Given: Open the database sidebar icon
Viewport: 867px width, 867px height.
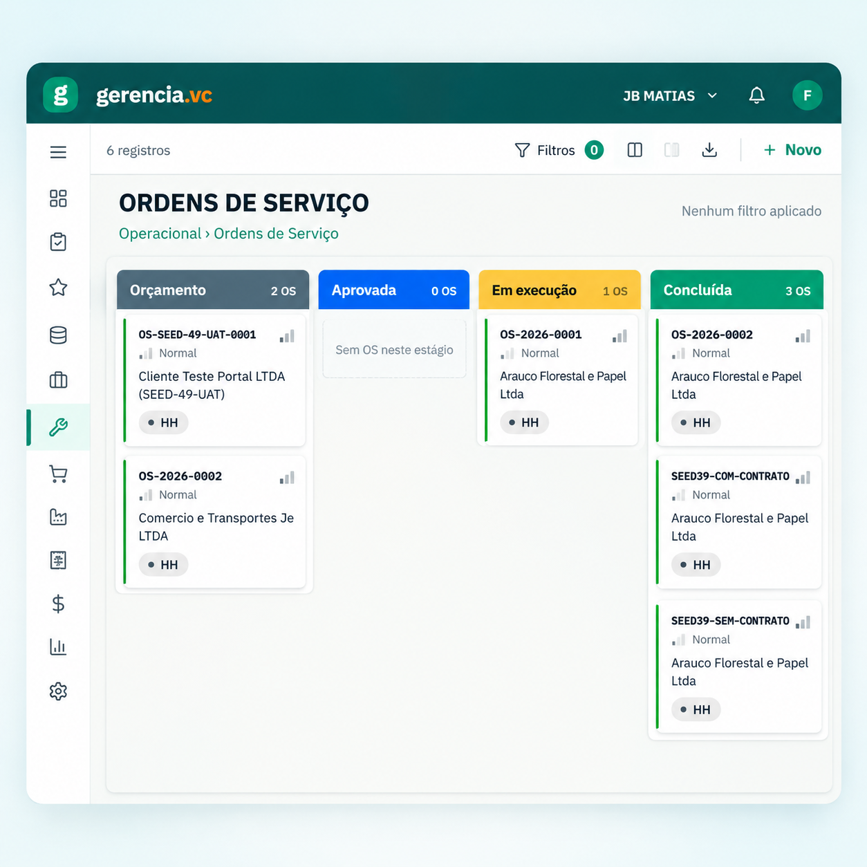Looking at the screenshot, I should [58, 335].
